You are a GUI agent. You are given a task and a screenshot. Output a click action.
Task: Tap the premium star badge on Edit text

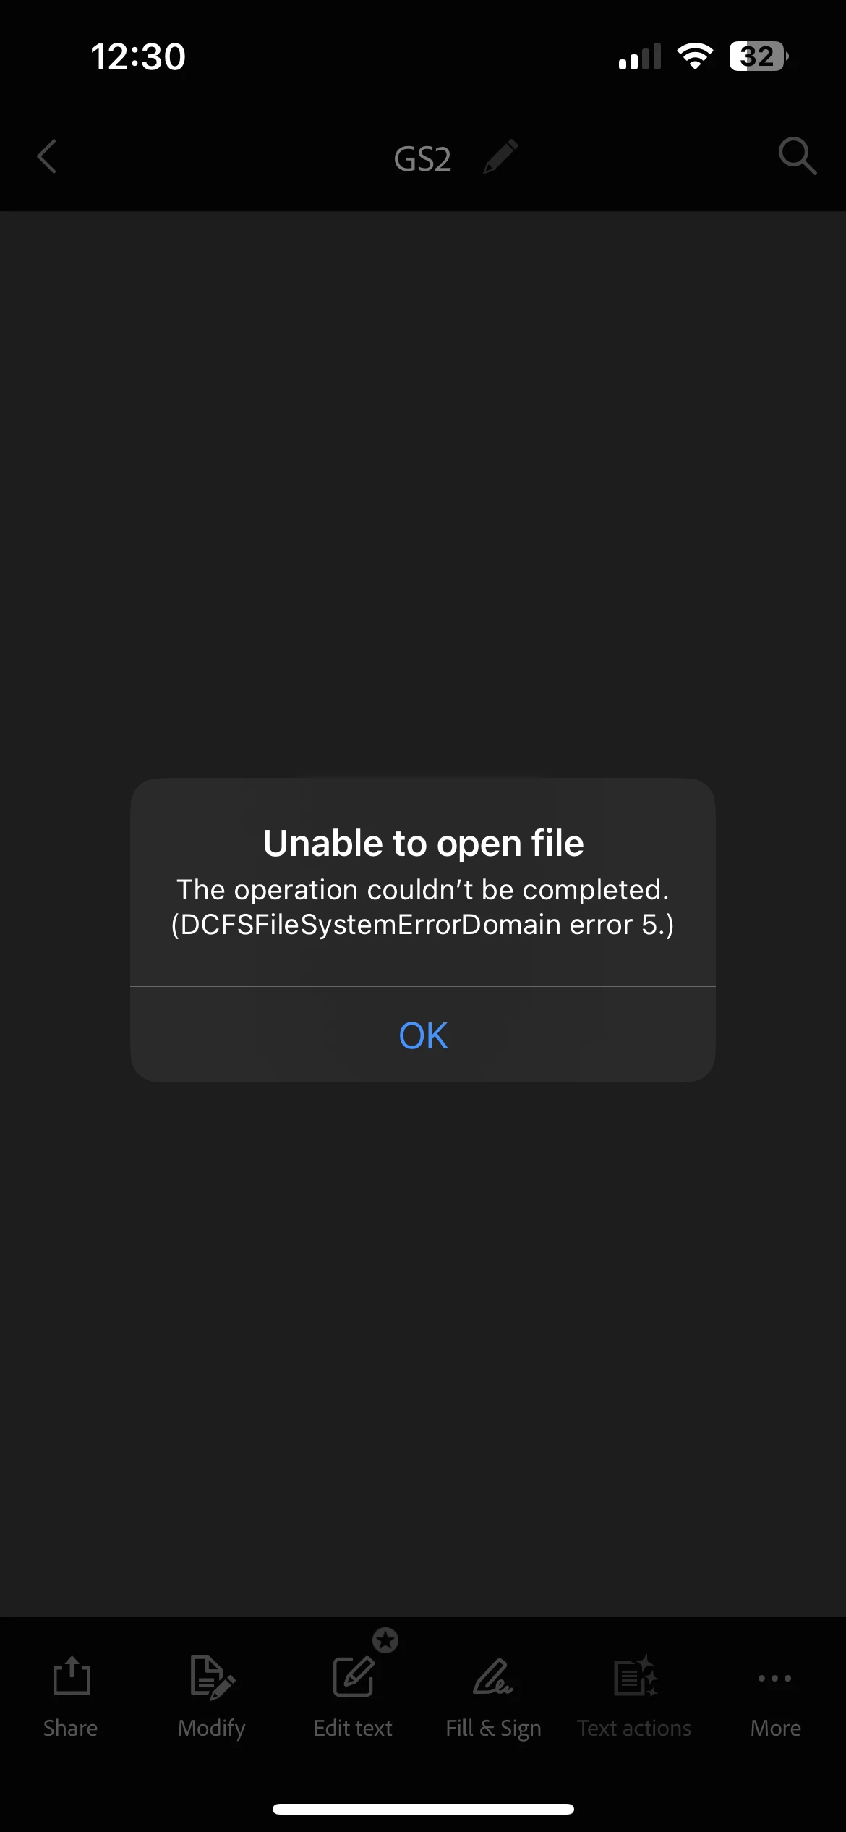click(x=385, y=1640)
